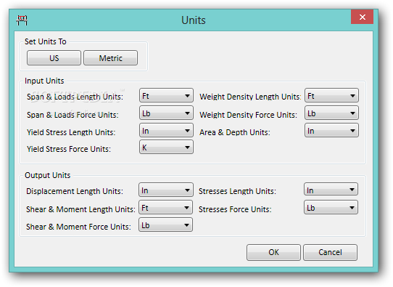Click the "Yield Stress Force Units:" label
The height and width of the screenshot is (287, 393).
click(x=69, y=149)
